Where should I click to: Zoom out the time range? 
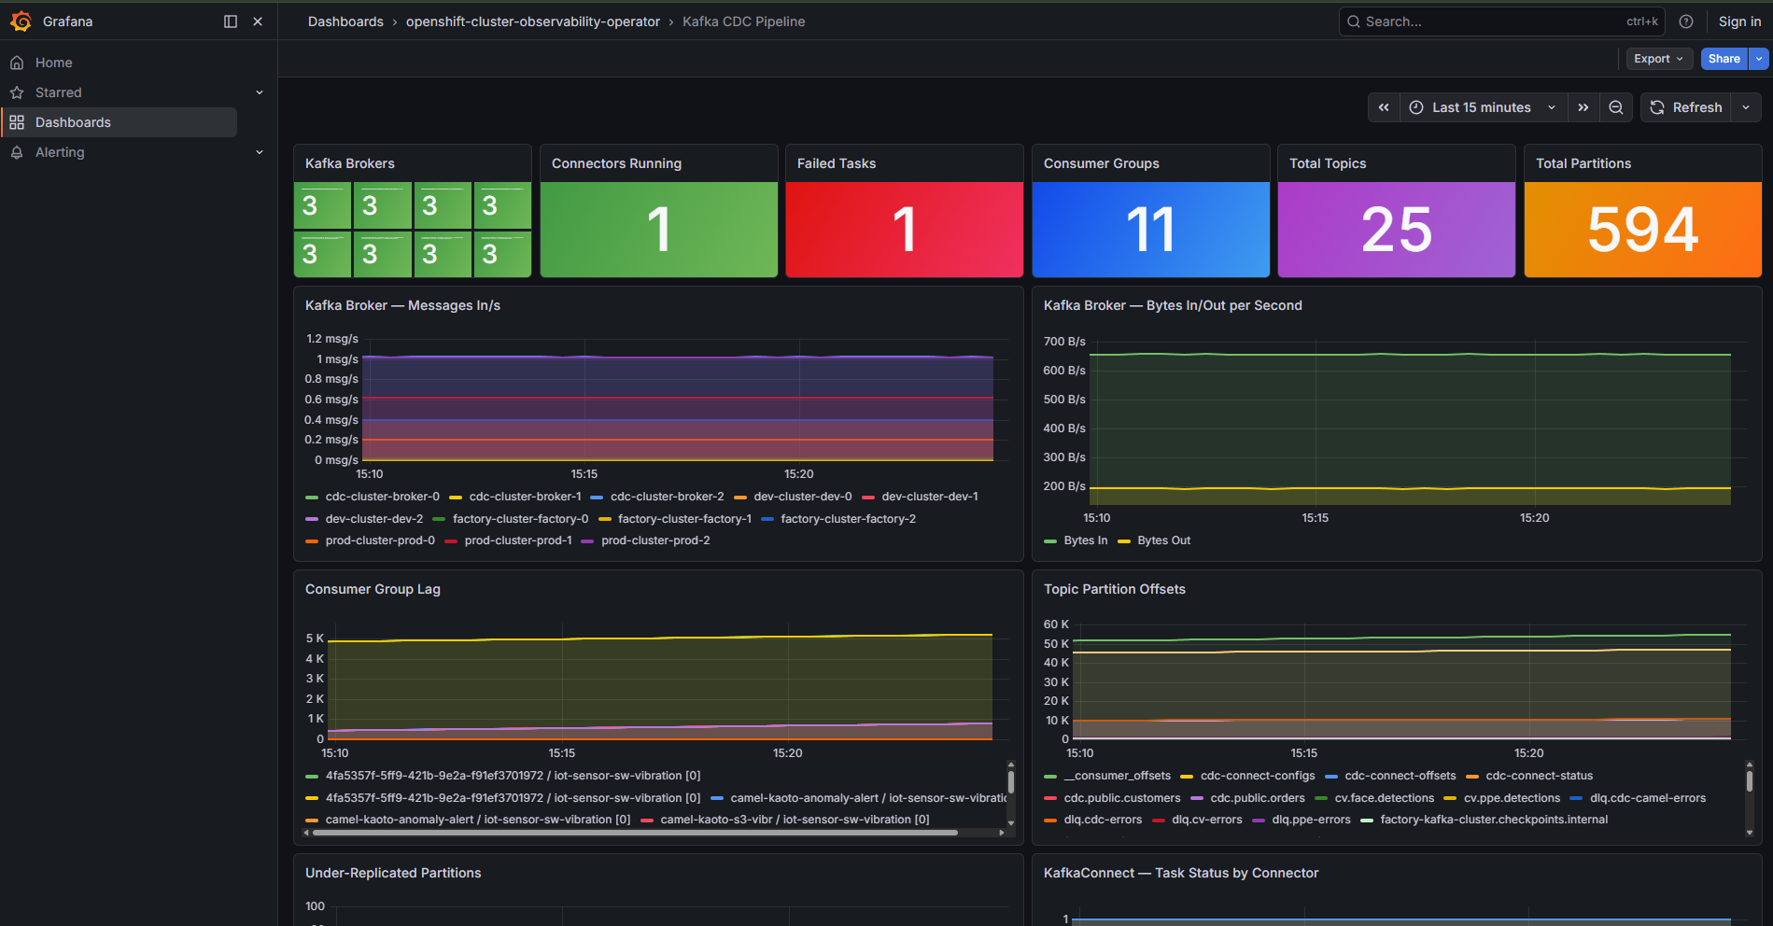click(1616, 107)
